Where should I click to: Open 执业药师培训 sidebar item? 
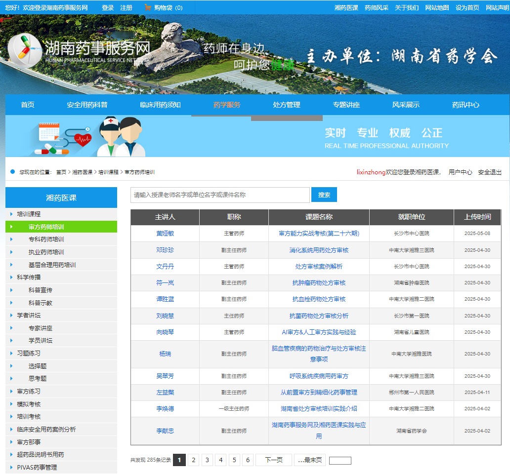click(x=46, y=252)
